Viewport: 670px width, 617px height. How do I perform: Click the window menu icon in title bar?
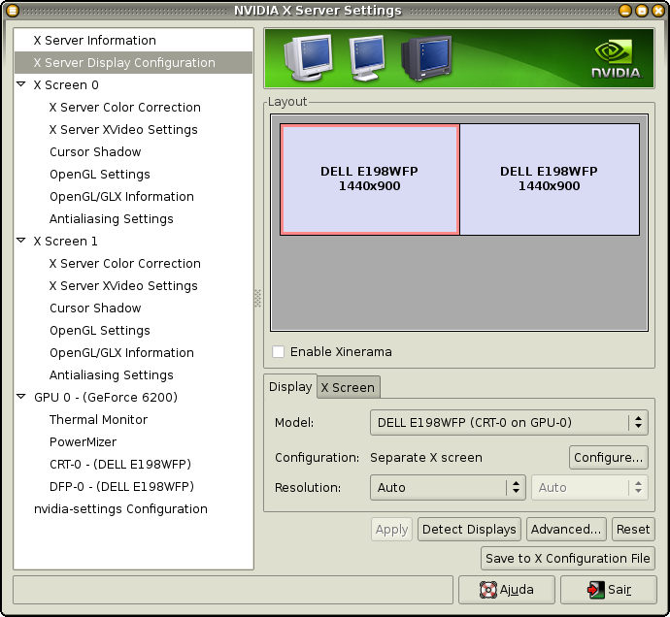tap(13, 11)
